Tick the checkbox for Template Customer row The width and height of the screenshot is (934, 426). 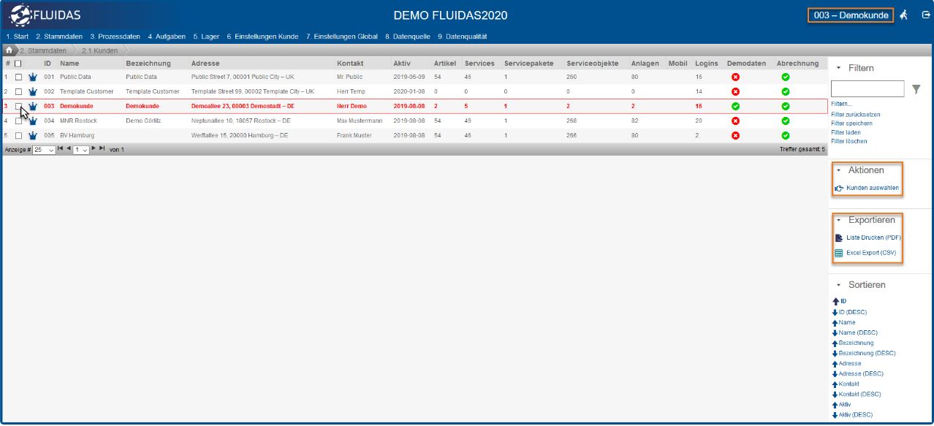tap(18, 91)
